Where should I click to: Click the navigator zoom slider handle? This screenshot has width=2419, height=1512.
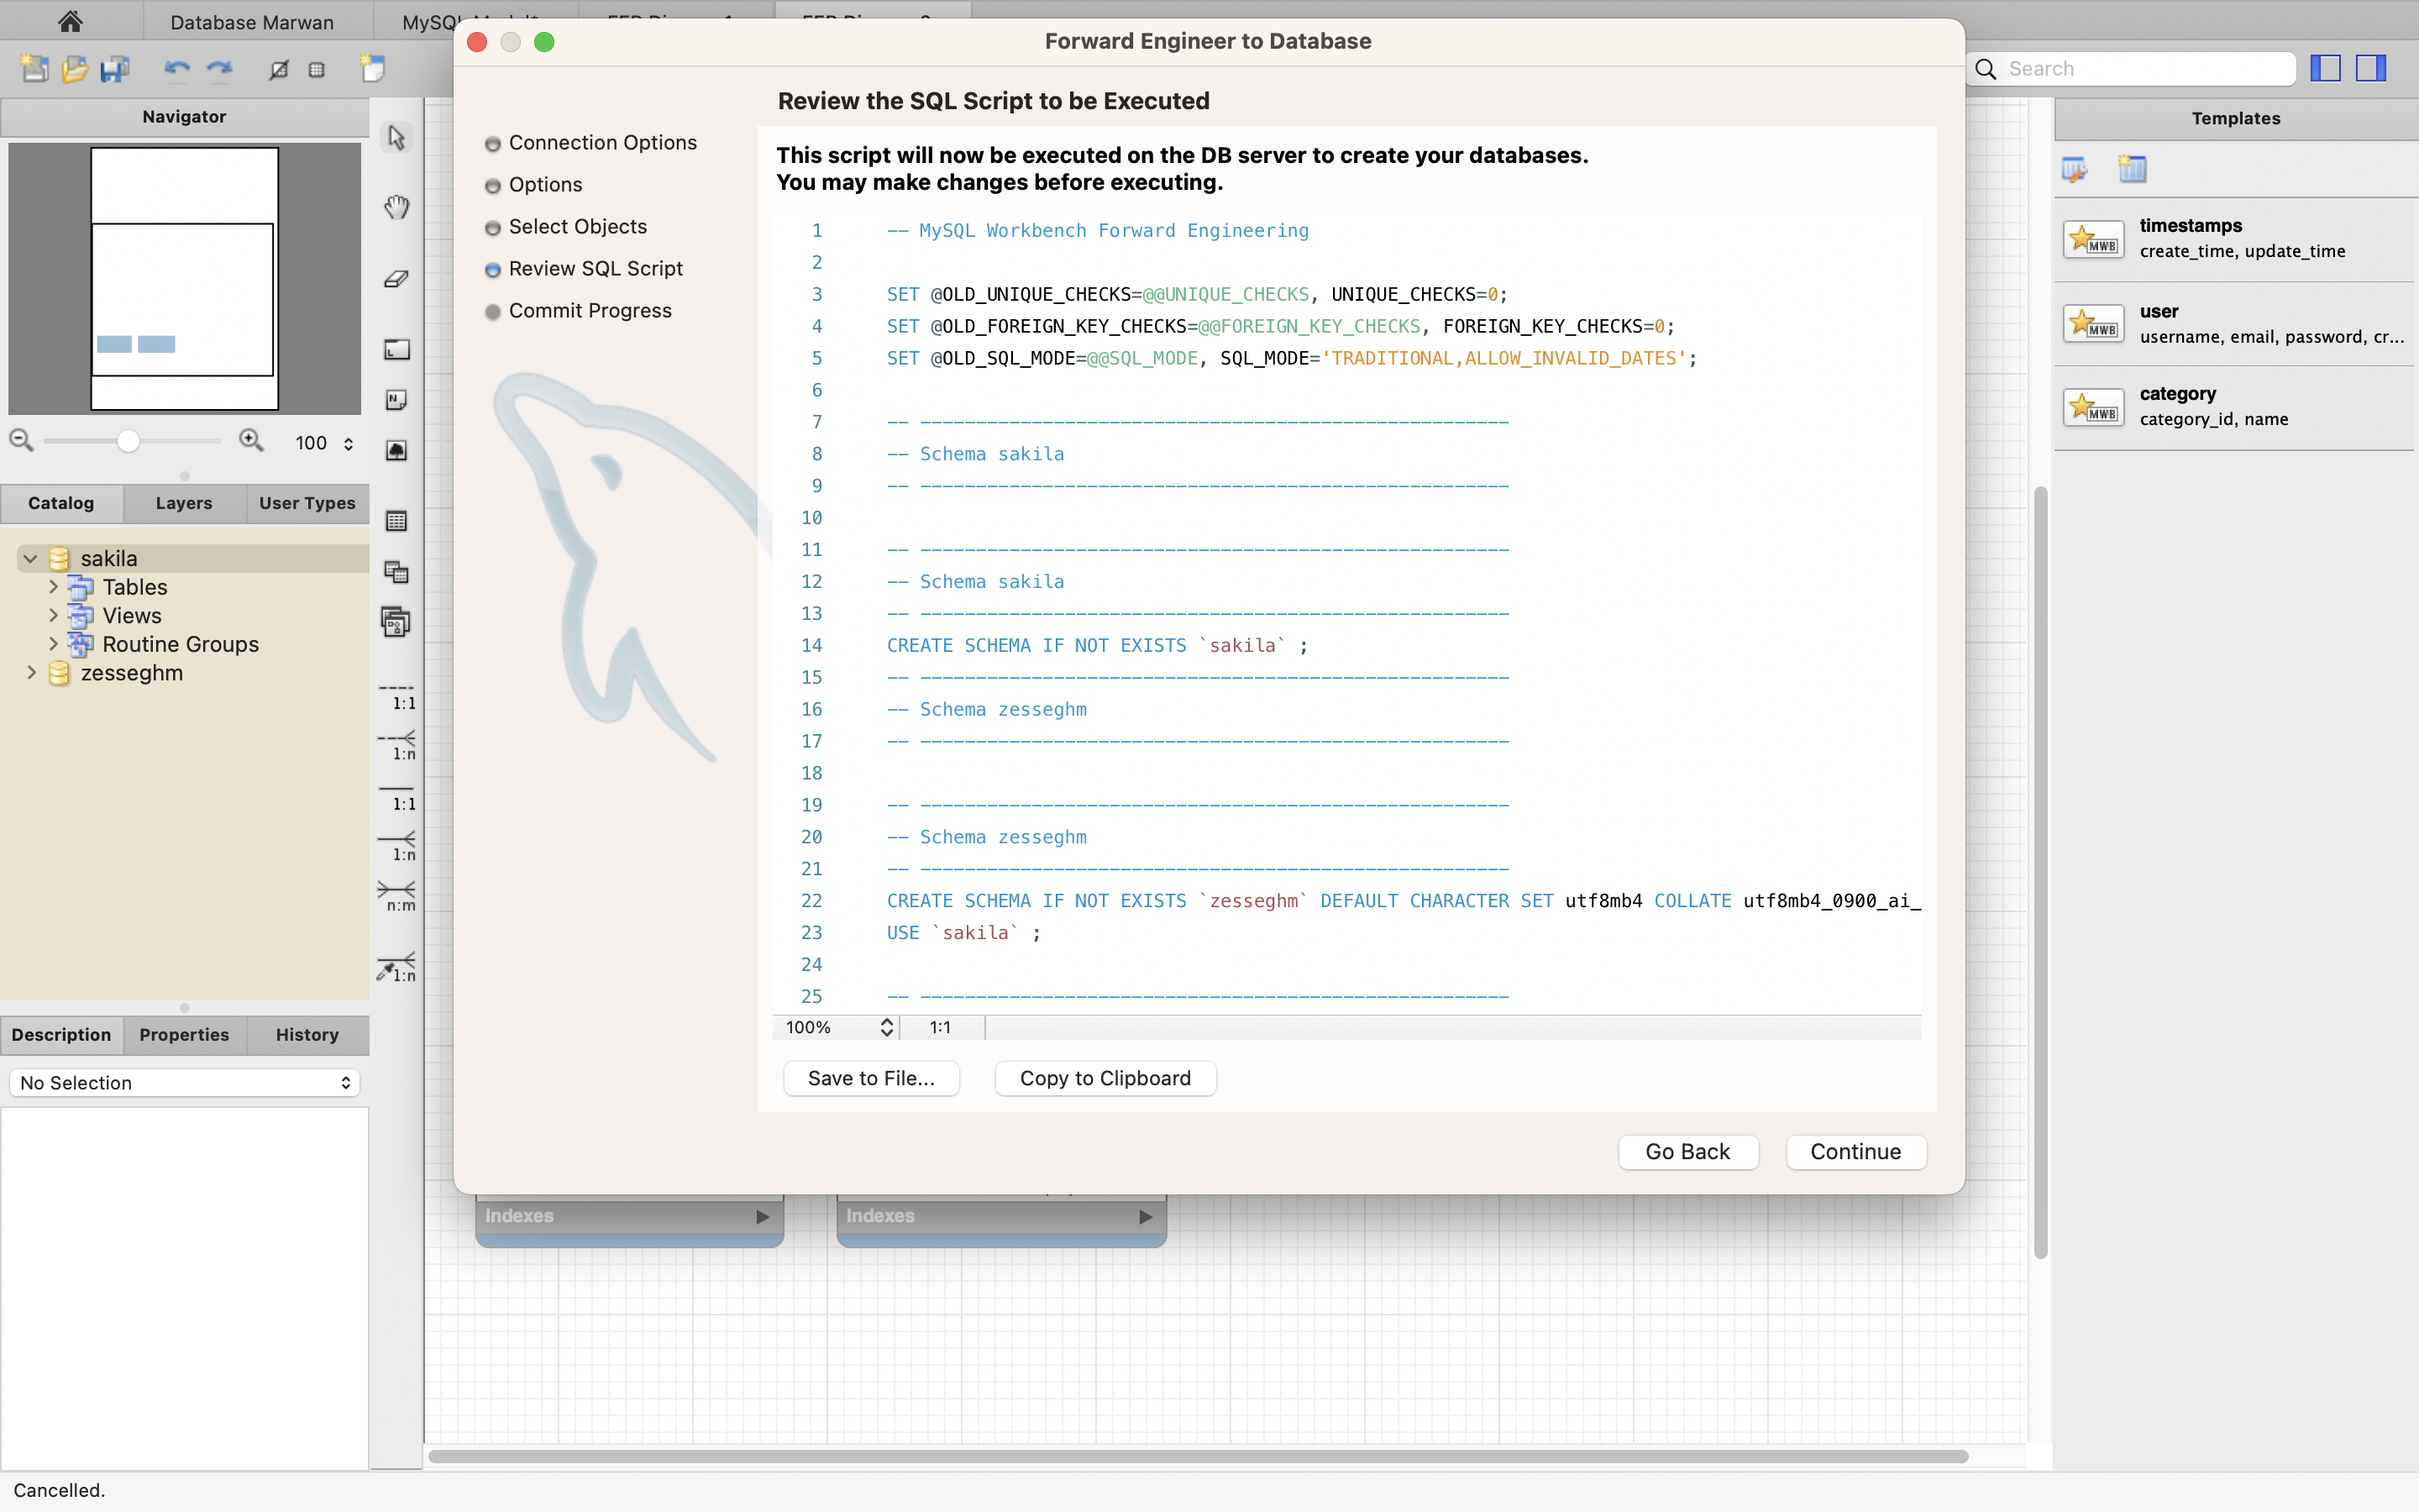(x=128, y=441)
